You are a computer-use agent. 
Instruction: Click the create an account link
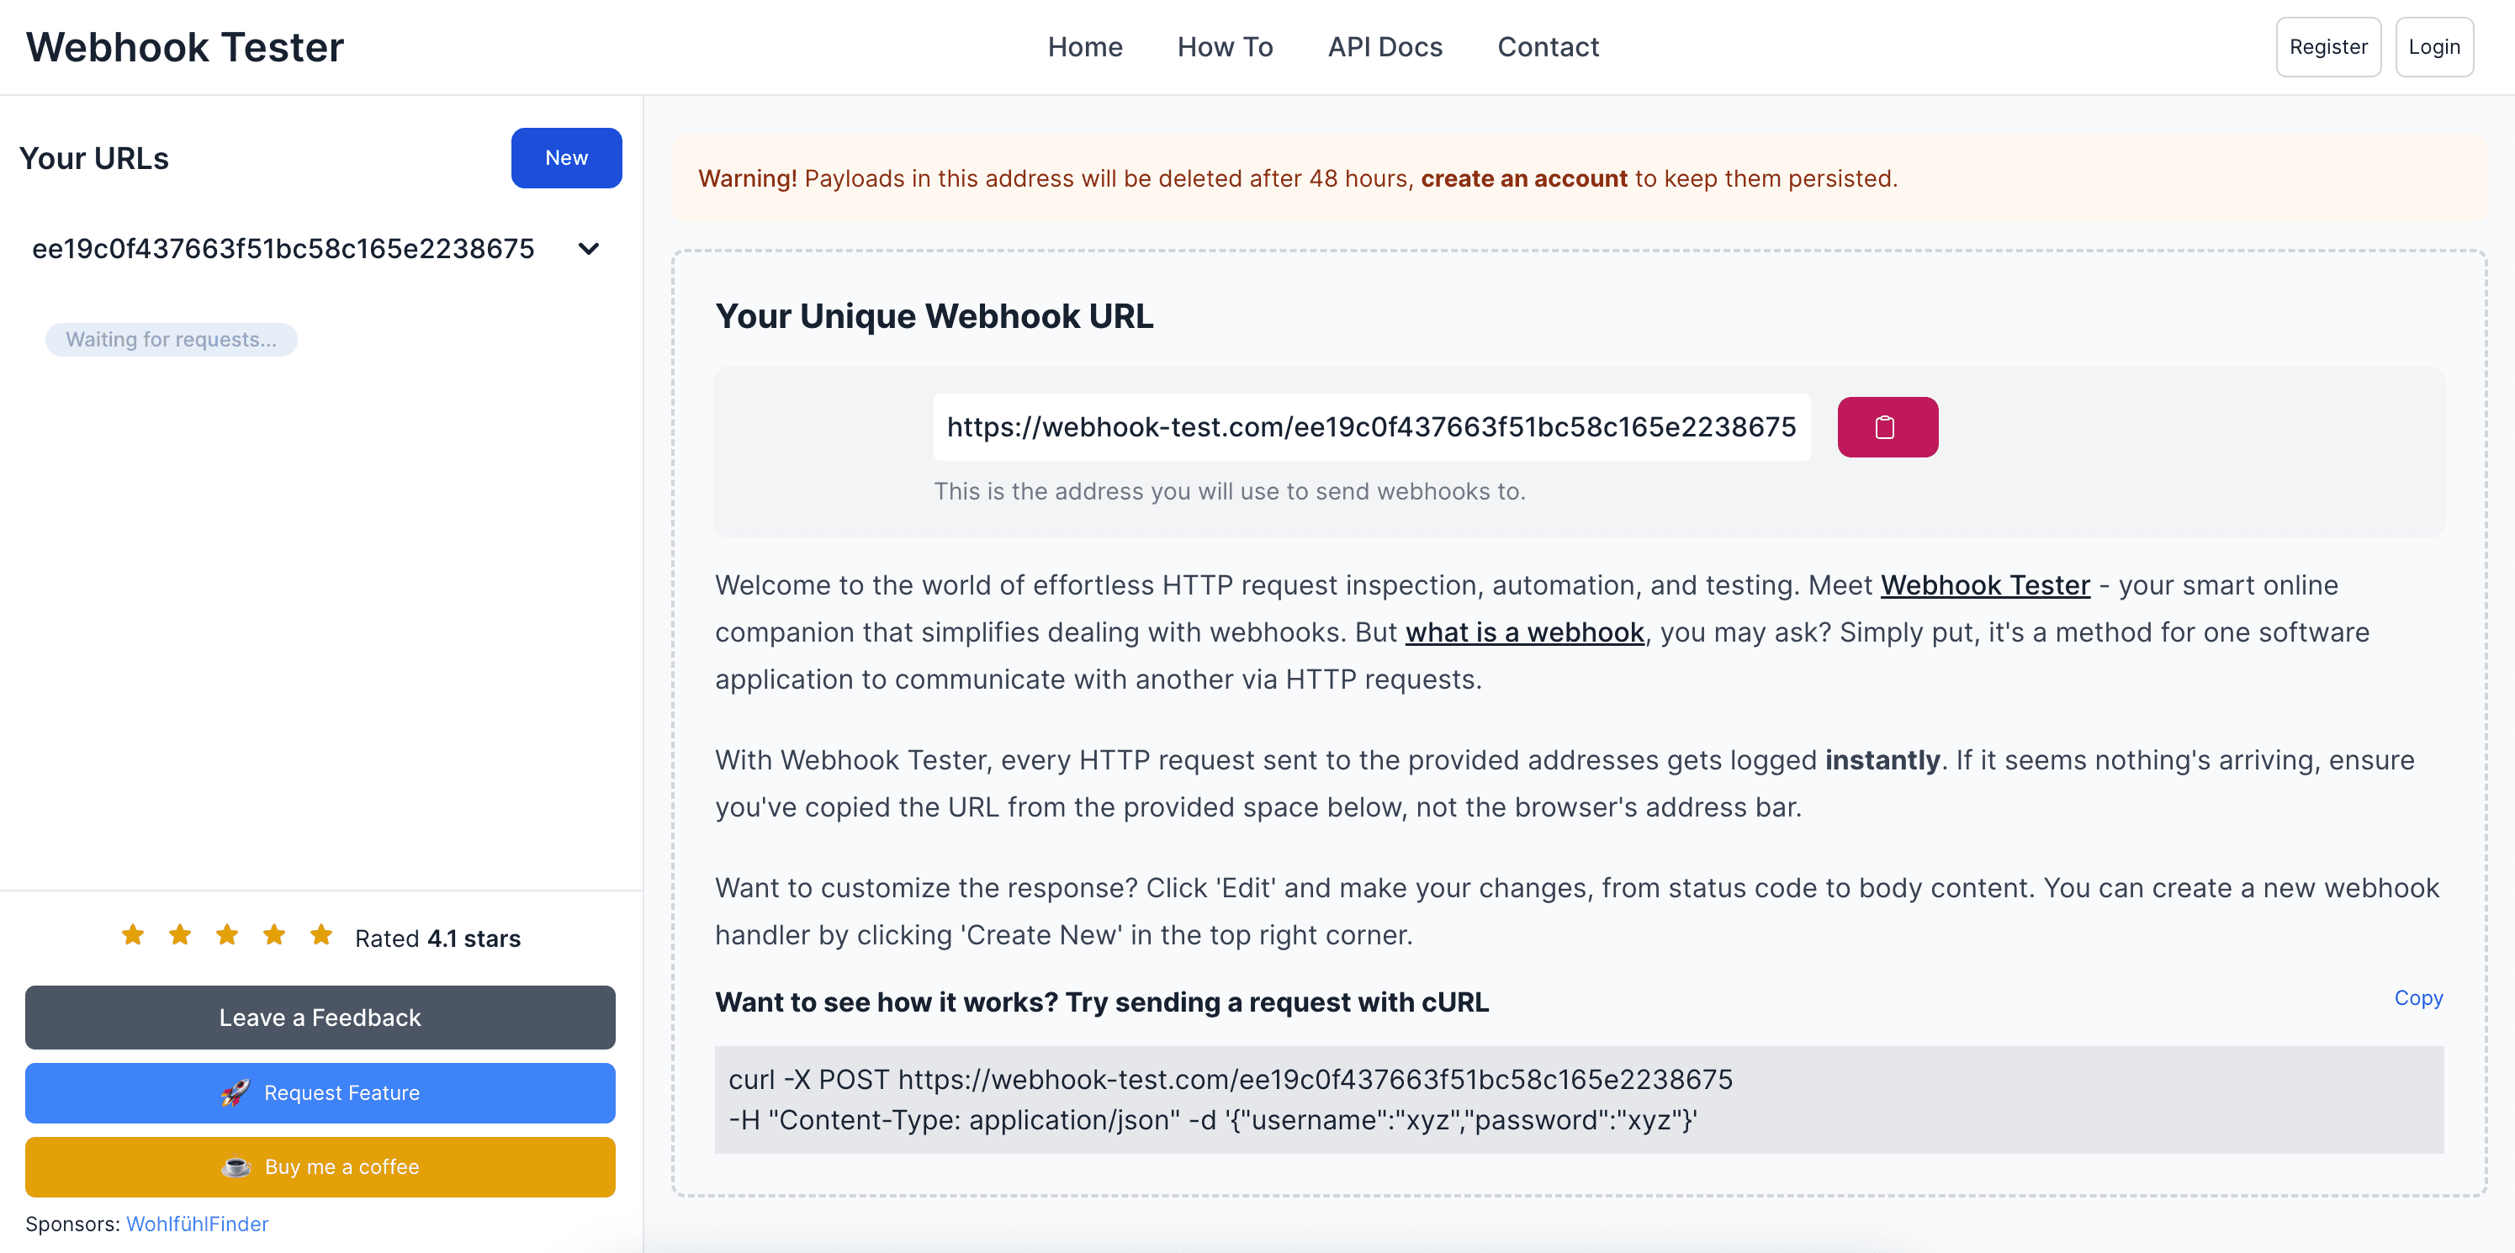(x=1523, y=178)
